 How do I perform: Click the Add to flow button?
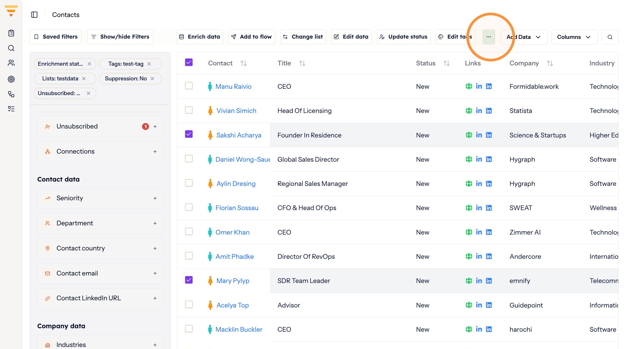[x=252, y=37]
